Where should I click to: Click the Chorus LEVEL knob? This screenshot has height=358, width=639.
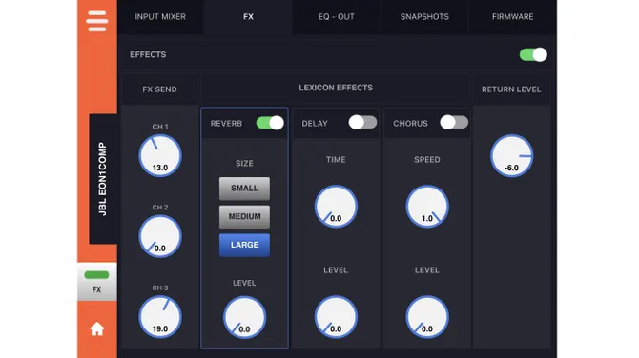[x=427, y=317]
